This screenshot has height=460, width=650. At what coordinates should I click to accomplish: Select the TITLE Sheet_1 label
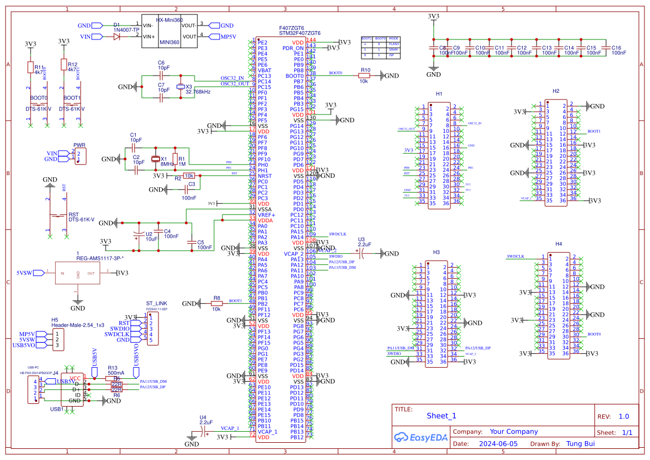[x=440, y=415]
